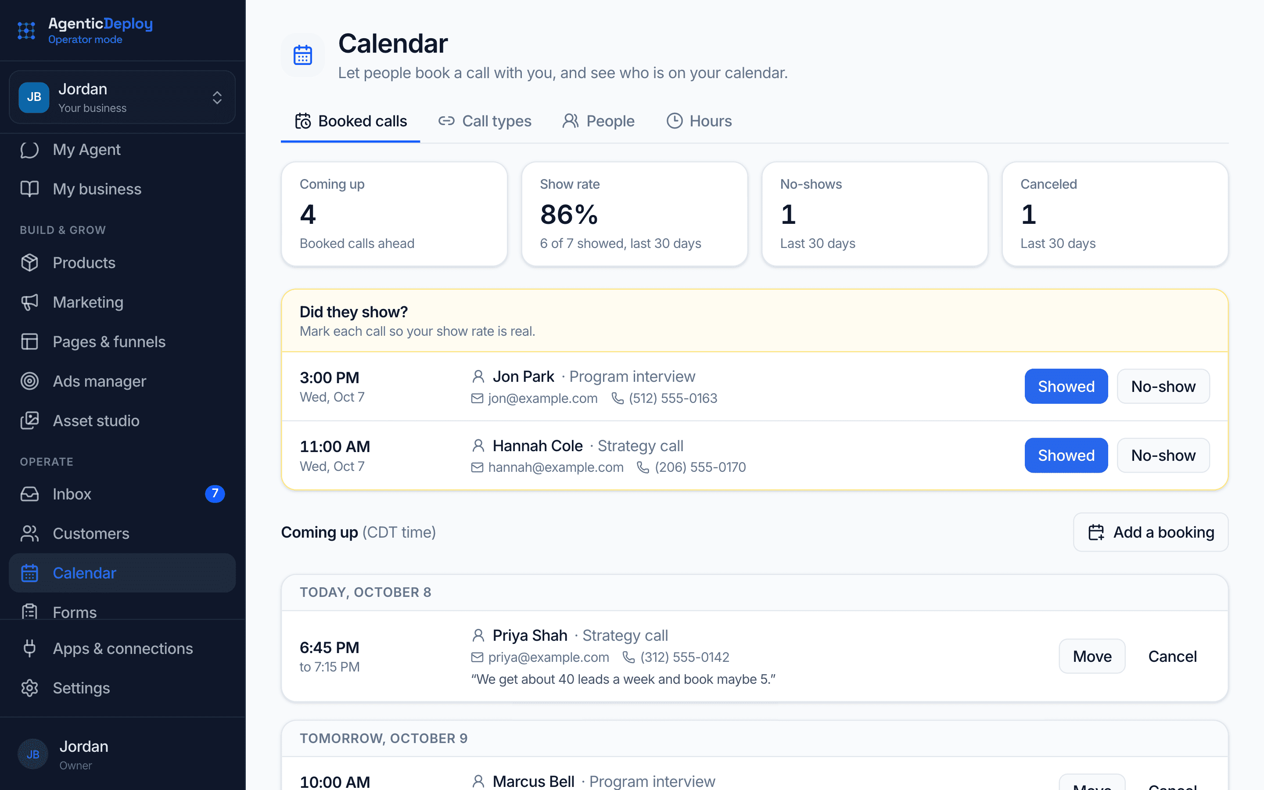Click the Hours tab clock icon

click(674, 121)
